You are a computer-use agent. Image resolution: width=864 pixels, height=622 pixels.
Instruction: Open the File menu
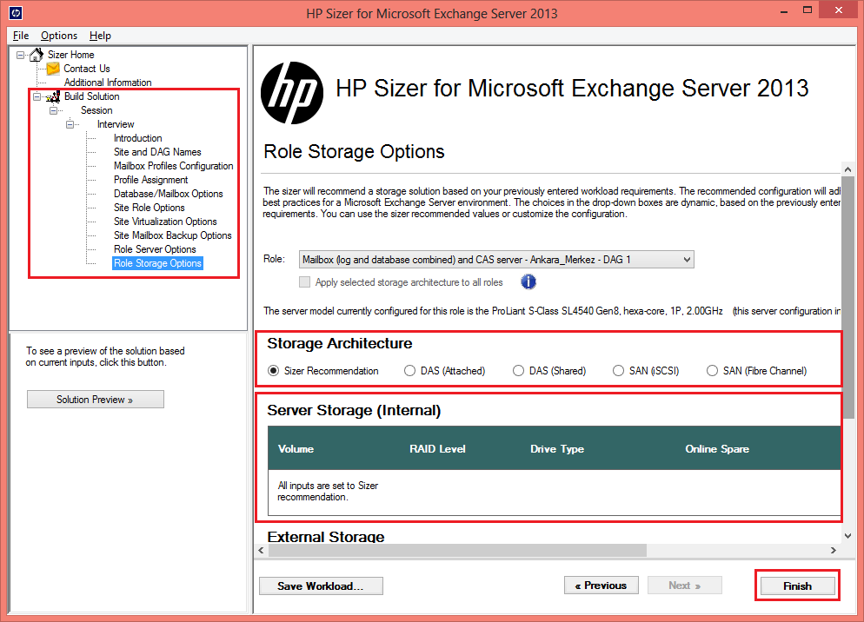[x=21, y=36]
